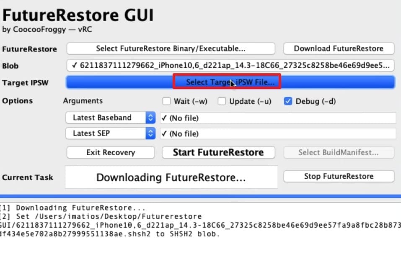
Task: Start the FutureRestore process
Action: tap(218, 152)
